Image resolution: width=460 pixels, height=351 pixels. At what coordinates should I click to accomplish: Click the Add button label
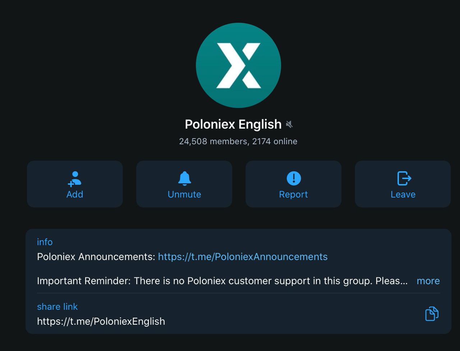[x=75, y=194]
